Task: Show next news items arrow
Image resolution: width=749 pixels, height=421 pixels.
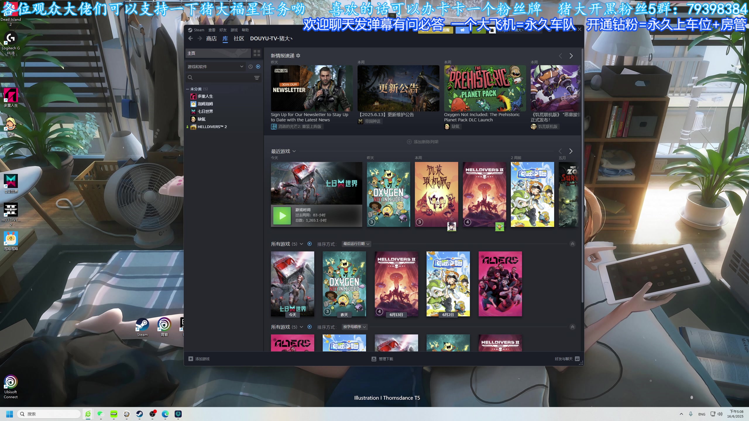Action: click(x=571, y=56)
